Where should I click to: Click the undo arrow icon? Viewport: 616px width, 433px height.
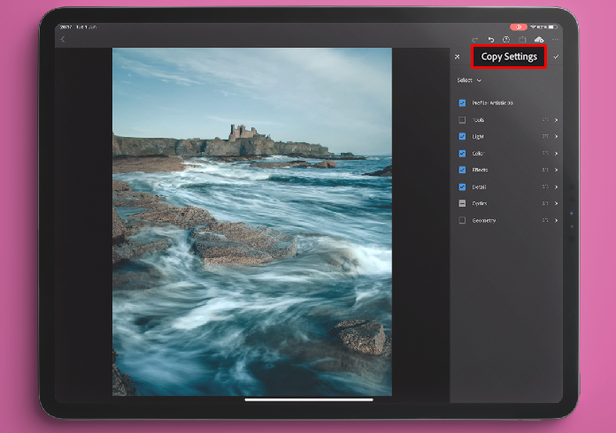490,40
